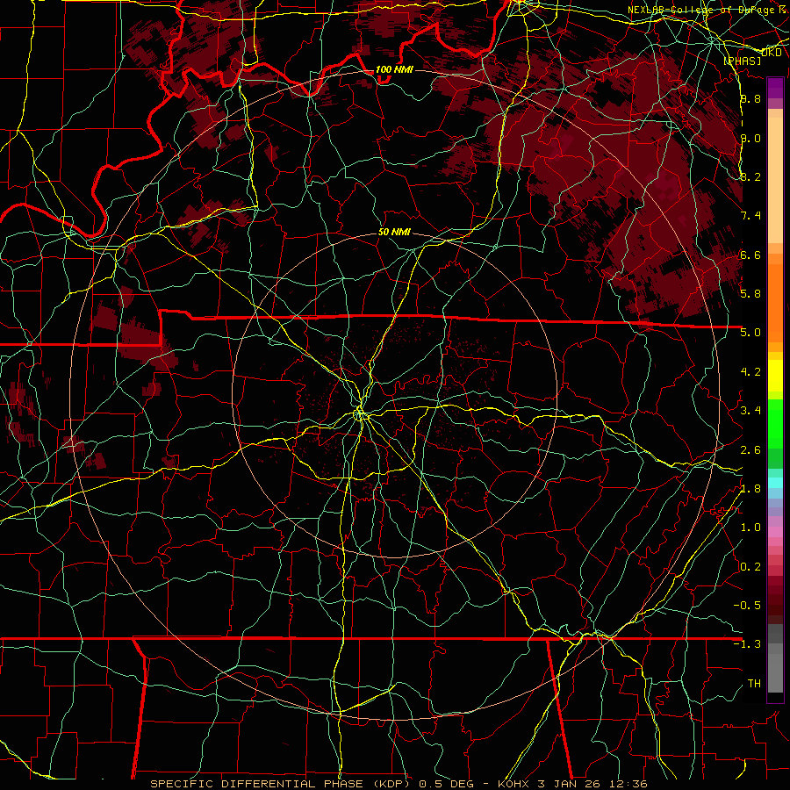Image resolution: width=790 pixels, height=790 pixels.
Task: Click the 6.6 value on color scale
Action: pos(750,255)
